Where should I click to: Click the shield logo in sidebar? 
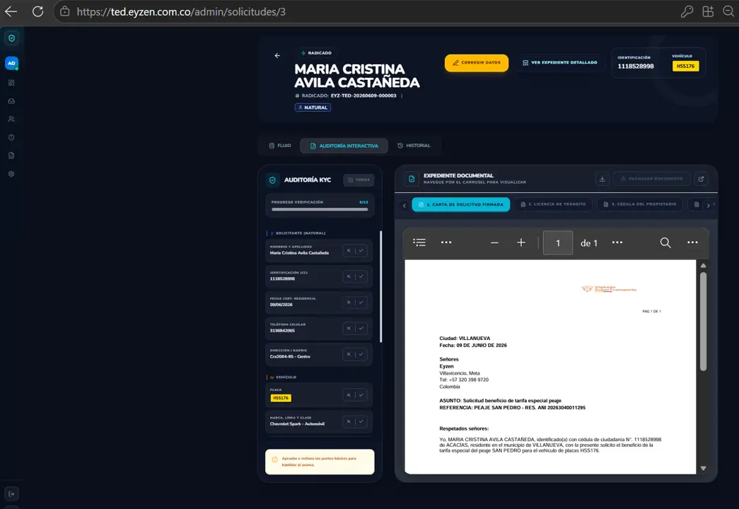[11, 38]
